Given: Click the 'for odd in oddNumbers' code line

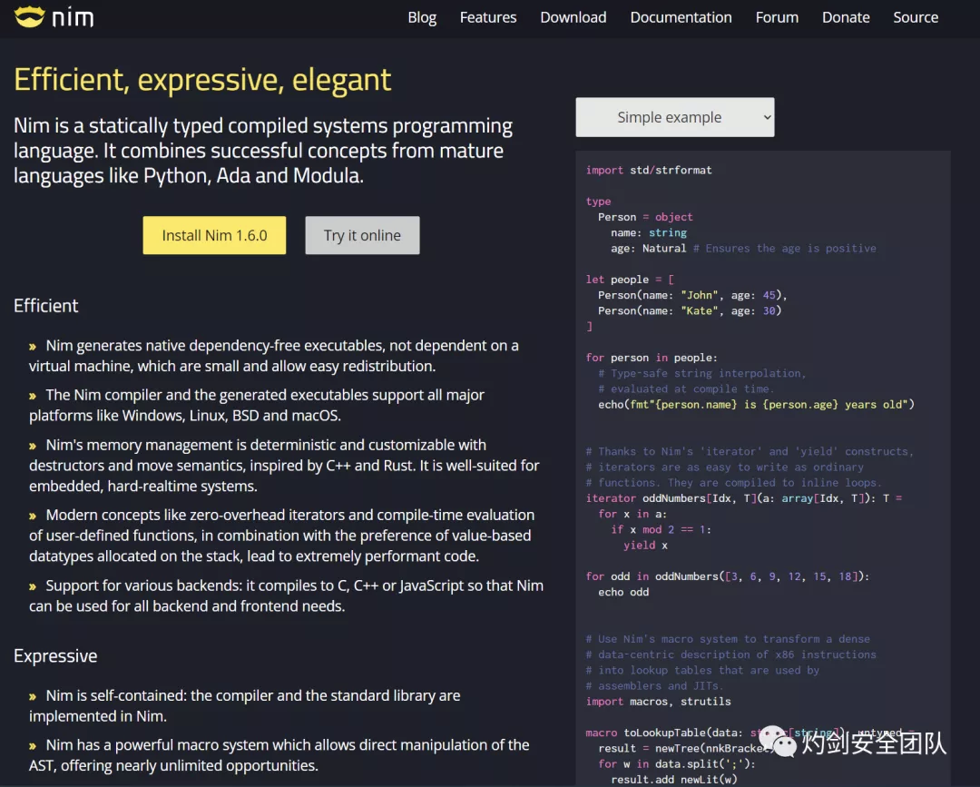Looking at the screenshot, I should click(728, 576).
